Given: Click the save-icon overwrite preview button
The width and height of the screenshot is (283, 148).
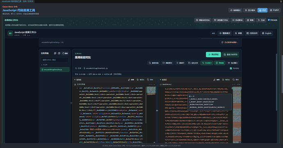Looking at the screenshot, I should [x=231, y=55].
